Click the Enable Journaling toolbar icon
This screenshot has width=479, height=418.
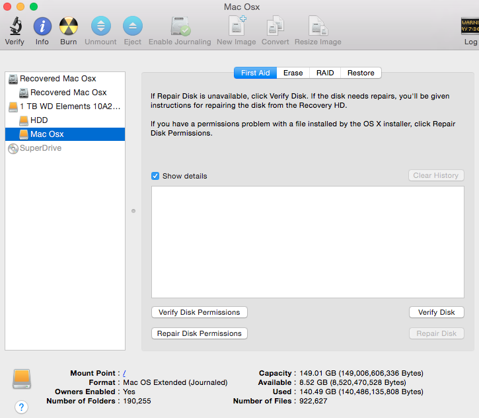(x=180, y=26)
